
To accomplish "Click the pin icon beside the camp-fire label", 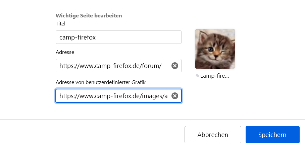I will 197,76.
